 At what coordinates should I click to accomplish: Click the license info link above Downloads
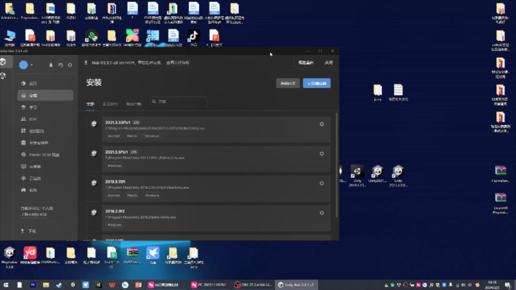[34, 214]
